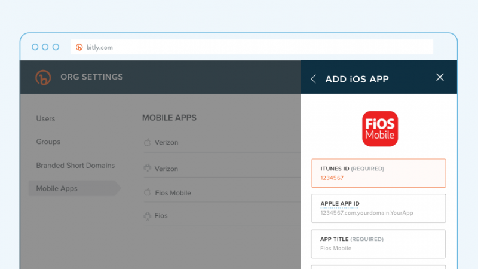Focus the App Title field
Viewport: 478px width, 269px height.
coord(378,244)
